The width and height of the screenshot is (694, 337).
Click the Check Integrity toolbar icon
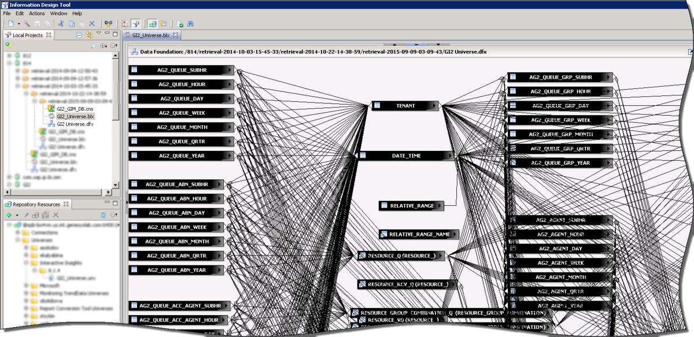[x=180, y=24]
